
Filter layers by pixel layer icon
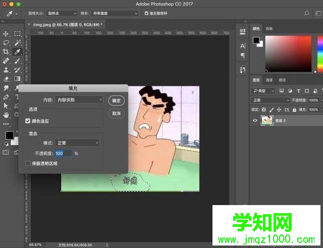coord(282,91)
